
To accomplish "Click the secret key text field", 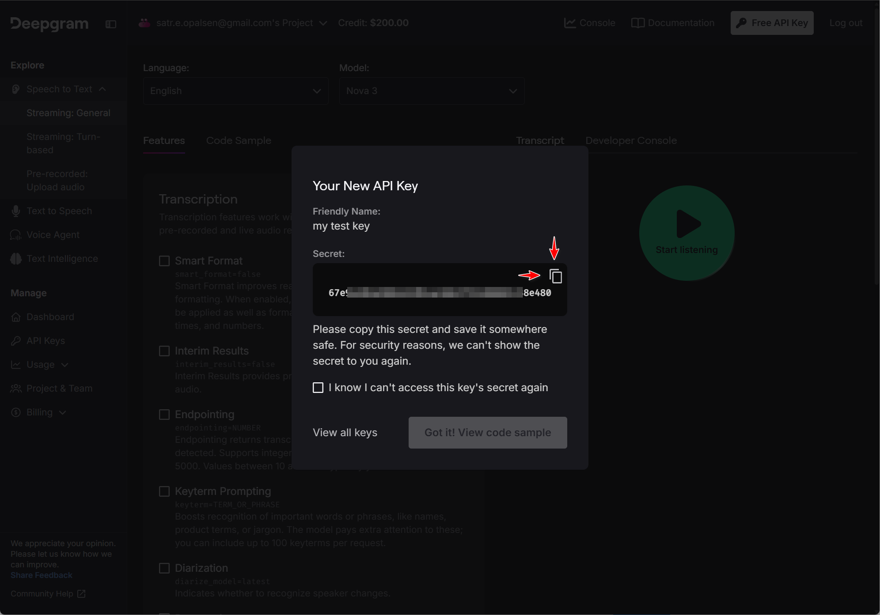I will [x=440, y=290].
